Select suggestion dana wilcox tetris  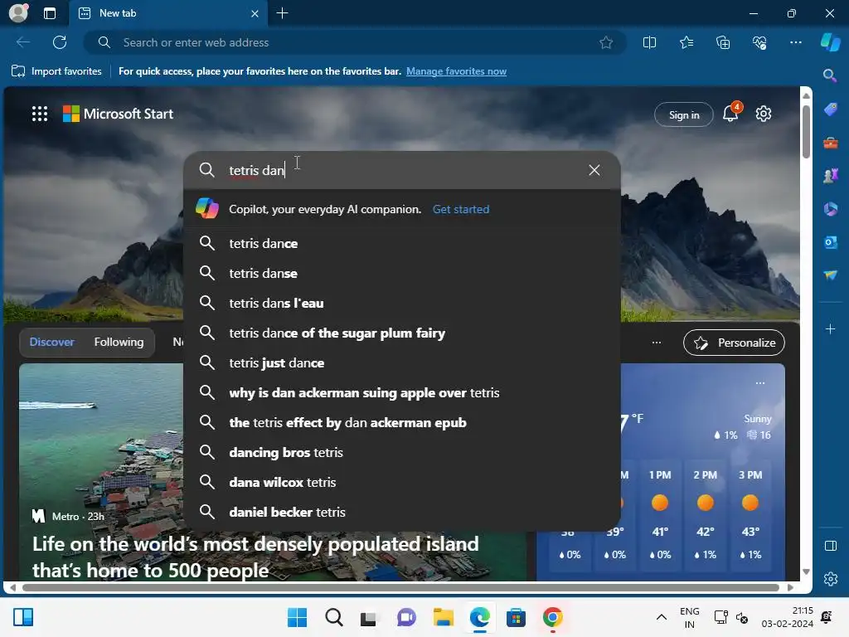pos(402,482)
